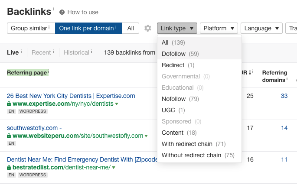This screenshot has width=297, height=185.
Task: Switch to the Recent backlinks tab
Action: 42,52
